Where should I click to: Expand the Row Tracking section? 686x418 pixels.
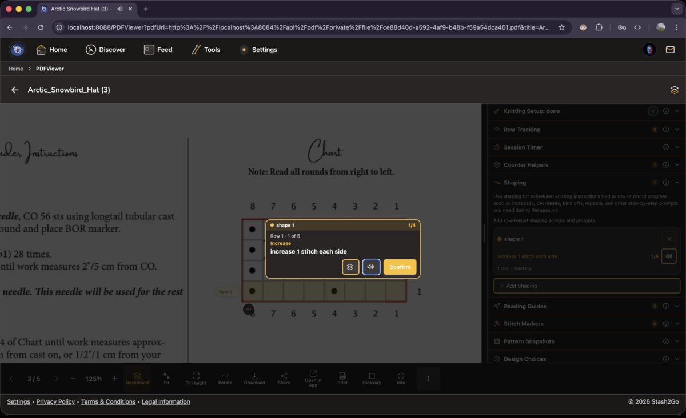[677, 130]
